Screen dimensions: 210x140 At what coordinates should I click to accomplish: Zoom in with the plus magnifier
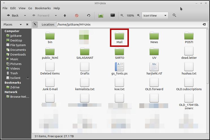coord(138,16)
